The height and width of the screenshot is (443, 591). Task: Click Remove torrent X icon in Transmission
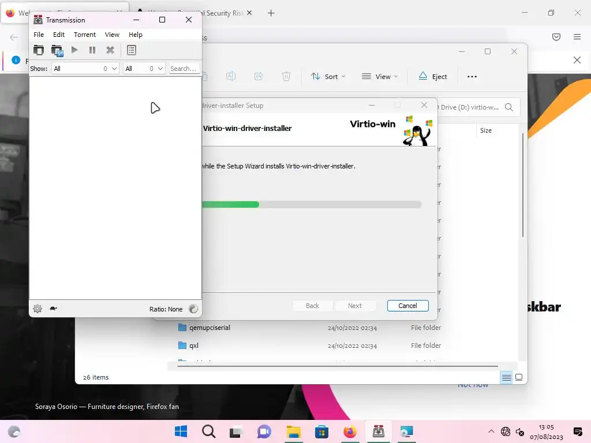pos(110,50)
